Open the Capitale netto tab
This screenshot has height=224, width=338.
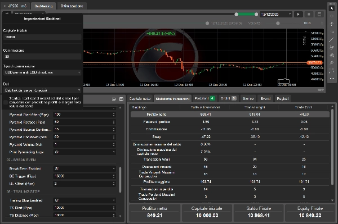pyautogui.click(x=140, y=99)
